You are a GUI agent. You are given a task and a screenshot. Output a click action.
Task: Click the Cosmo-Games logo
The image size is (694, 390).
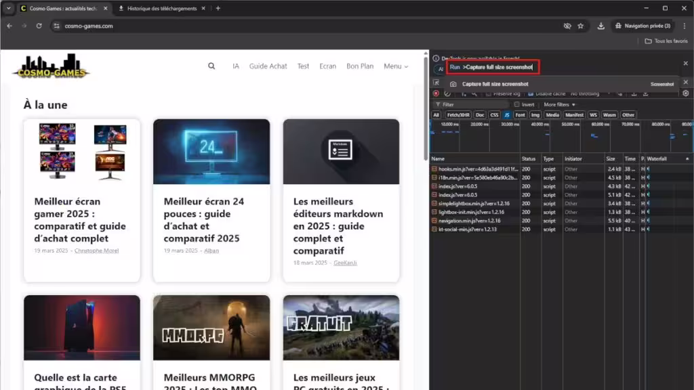pos(51,66)
